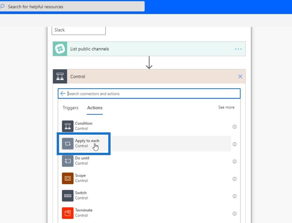The image size is (292, 223).
Task: Select the Terminate control icon
Action: pyautogui.click(x=68, y=213)
